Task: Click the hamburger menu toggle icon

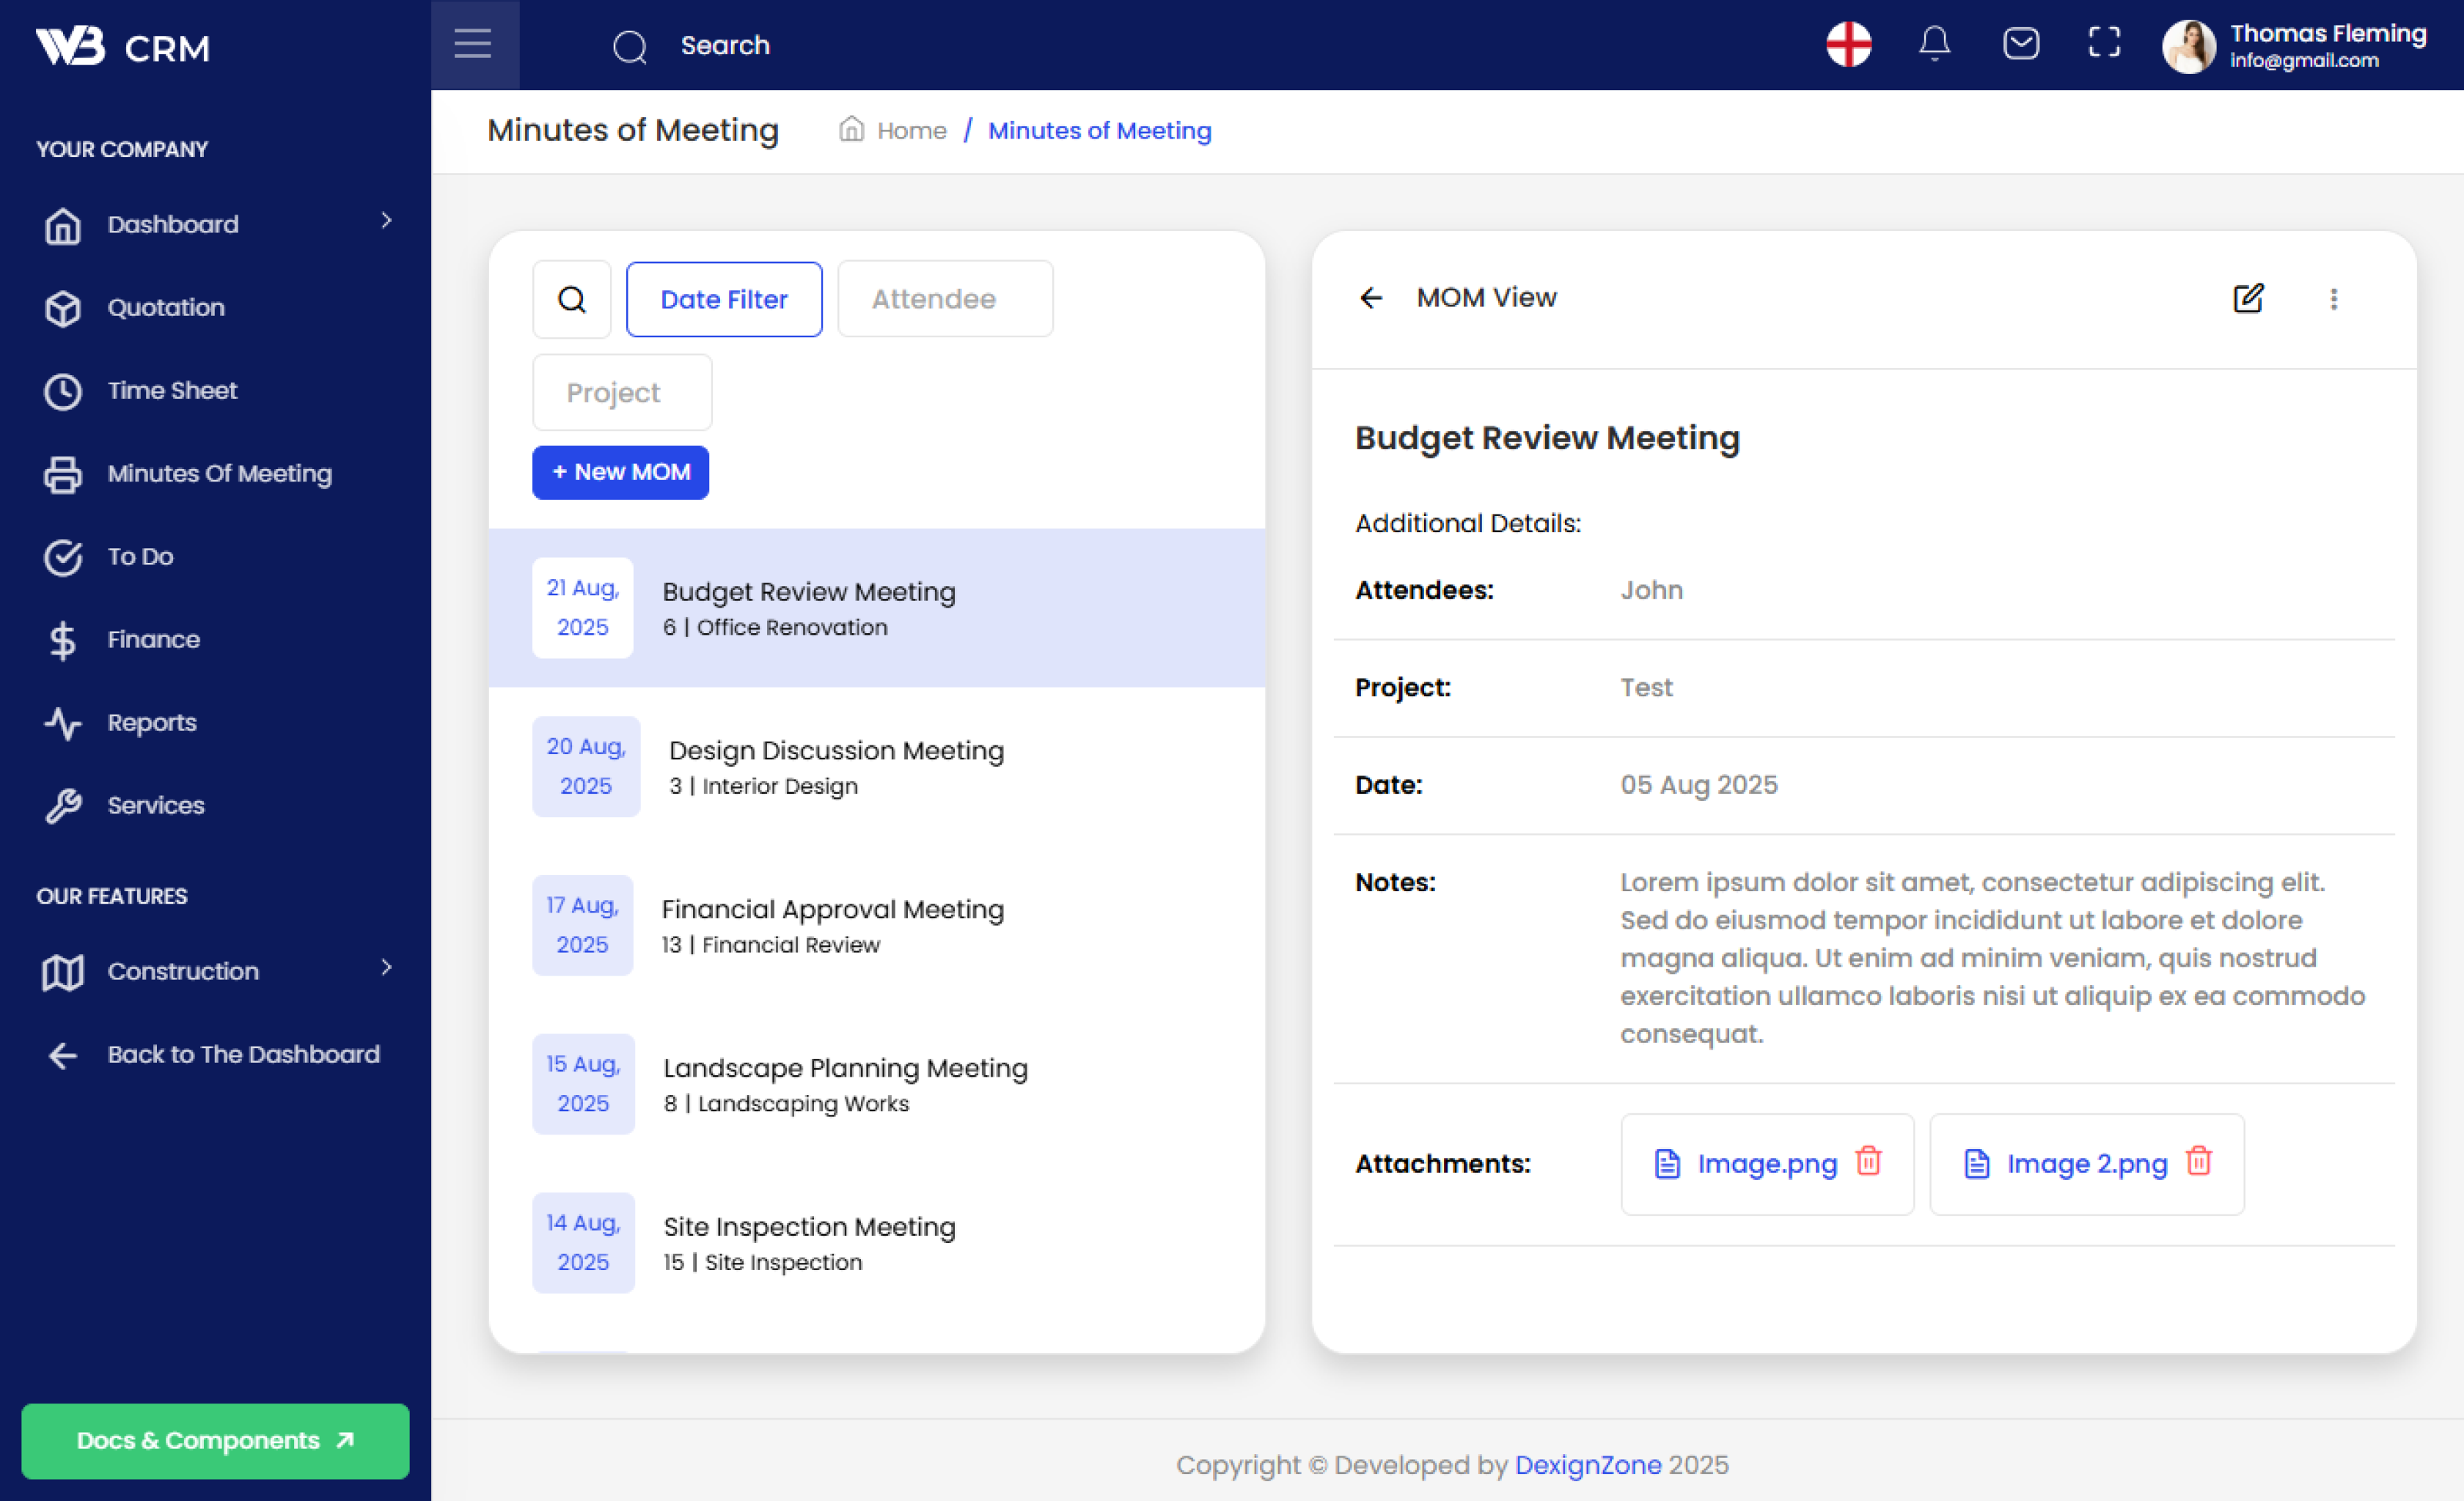Action: click(473, 44)
